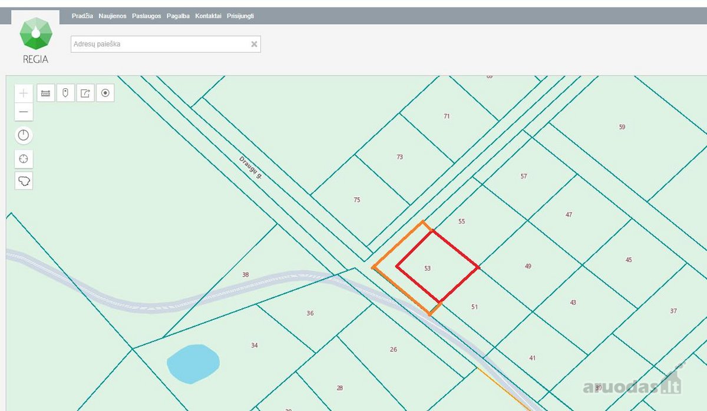Image resolution: width=707 pixels, height=411 pixels.
Task: Click parcel number 43 on the map
Action: 573,303
